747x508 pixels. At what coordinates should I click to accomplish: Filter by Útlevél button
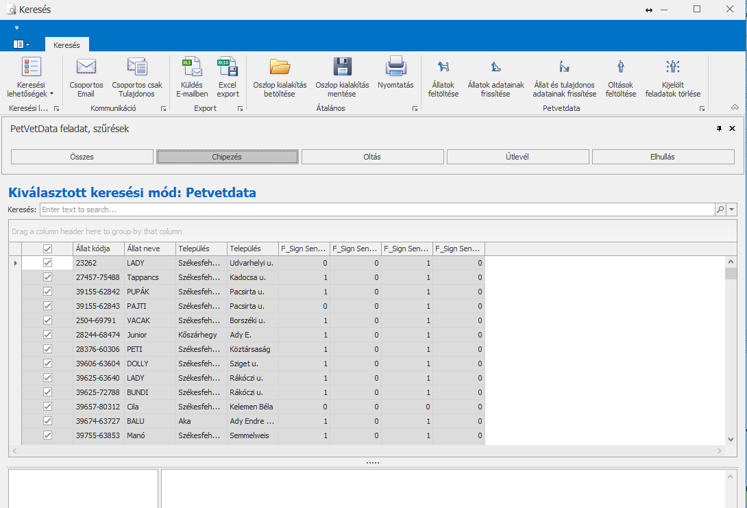(x=518, y=157)
